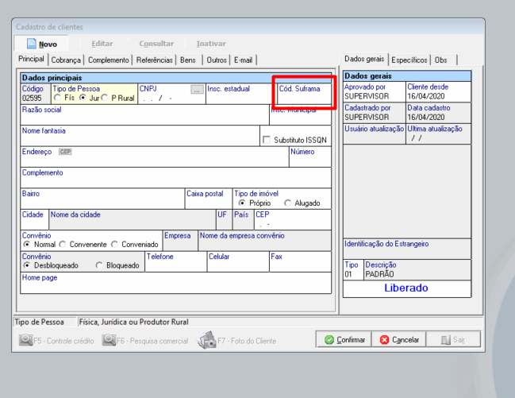
Task: Set Convênio status to Bloqueado
Action: [99, 265]
